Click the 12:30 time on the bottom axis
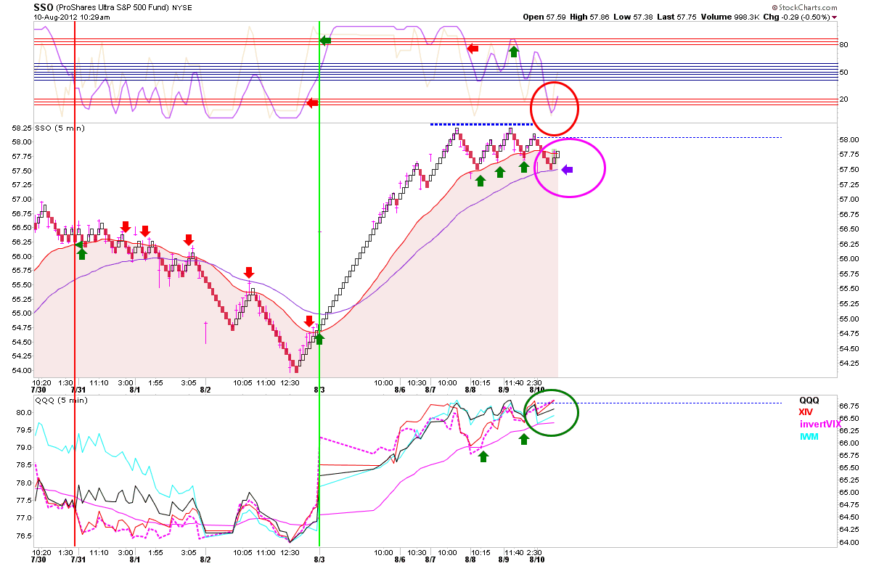Screen dimensions: 871x566 (x=290, y=552)
